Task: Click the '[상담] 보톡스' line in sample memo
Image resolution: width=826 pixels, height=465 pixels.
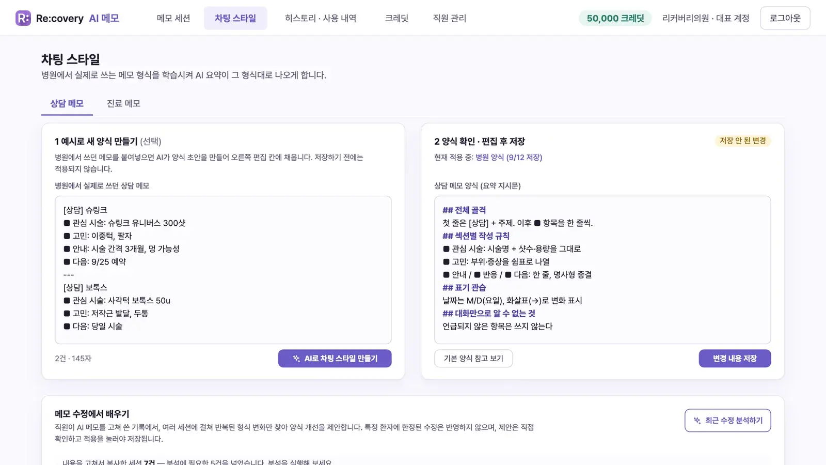Action: [x=85, y=288]
